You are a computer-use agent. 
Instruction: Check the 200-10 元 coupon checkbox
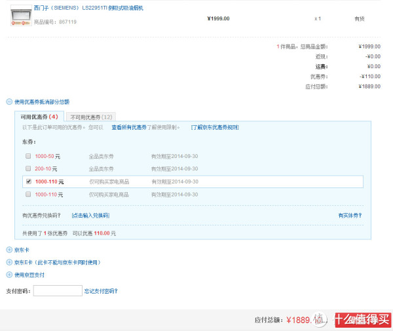tap(28, 168)
